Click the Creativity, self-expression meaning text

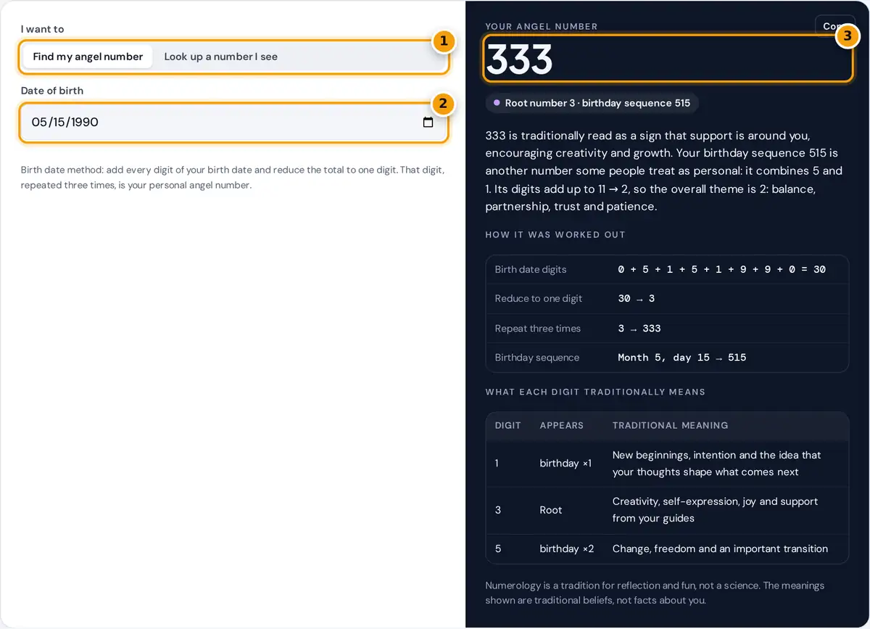[x=715, y=510]
